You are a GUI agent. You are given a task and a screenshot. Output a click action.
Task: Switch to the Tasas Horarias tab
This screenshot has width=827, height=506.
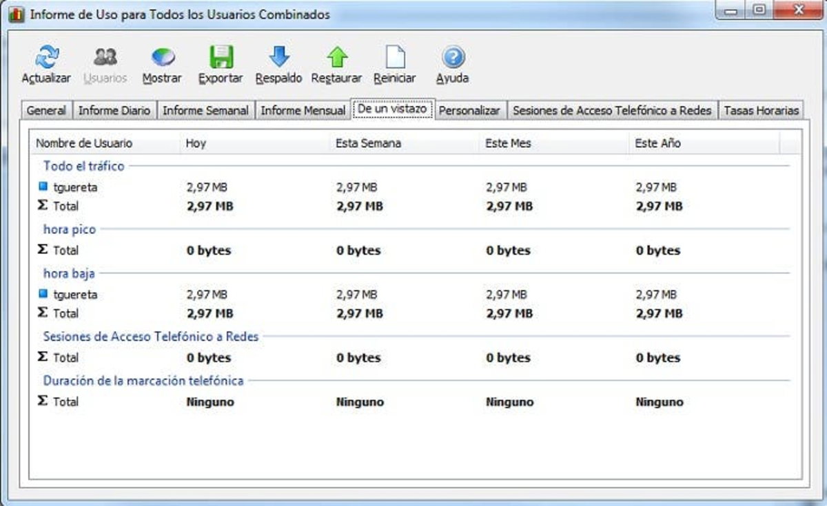point(761,110)
